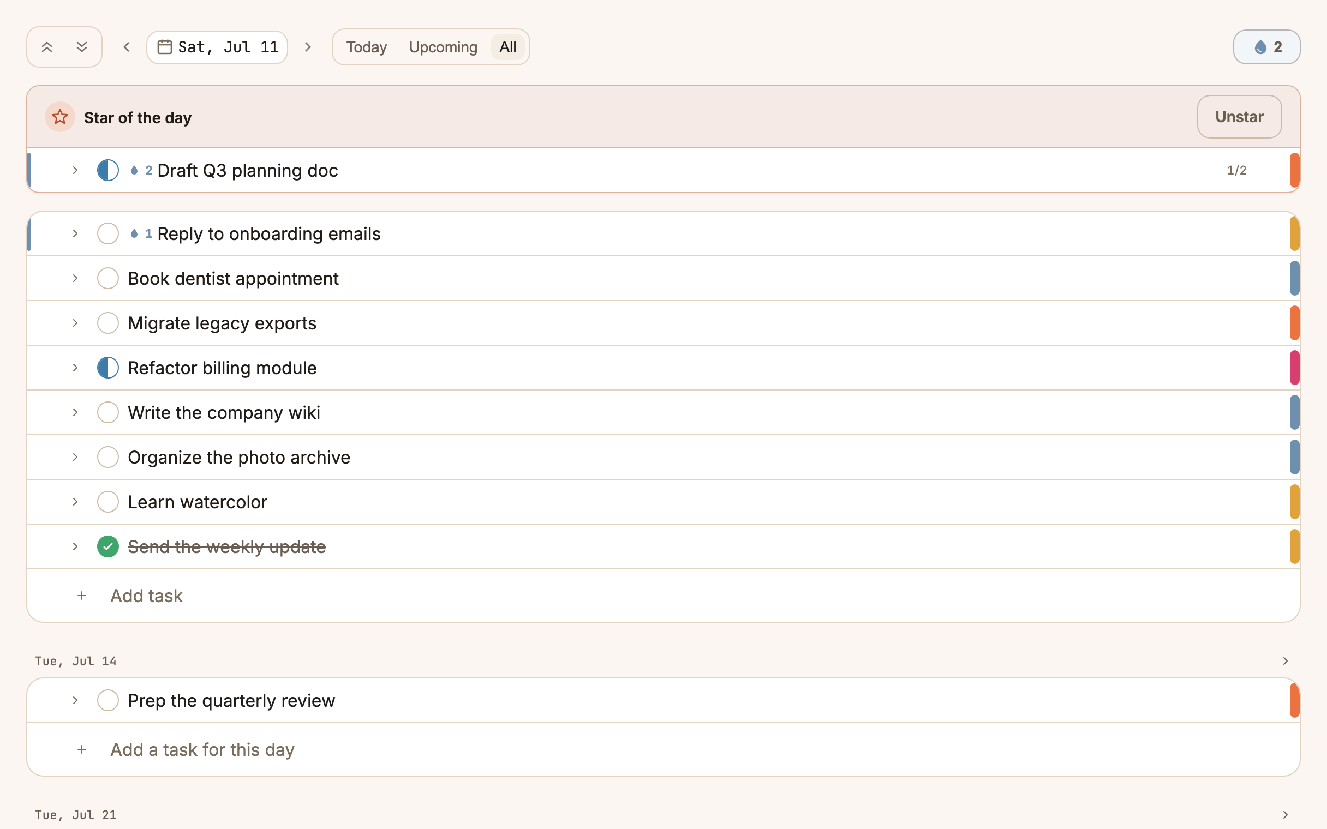Expand Learn watercolor row
The width and height of the screenshot is (1327, 829).
pyautogui.click(x=75, y=502)
